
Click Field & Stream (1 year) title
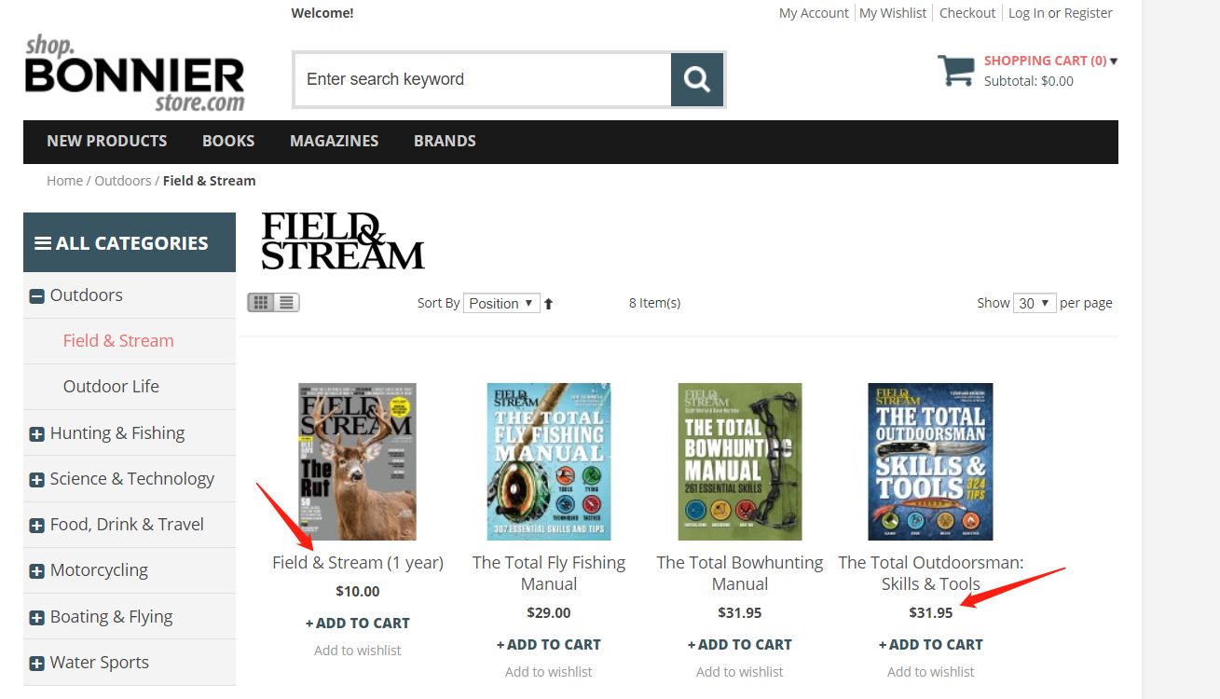pyautogui.click(x=358, y=563)
